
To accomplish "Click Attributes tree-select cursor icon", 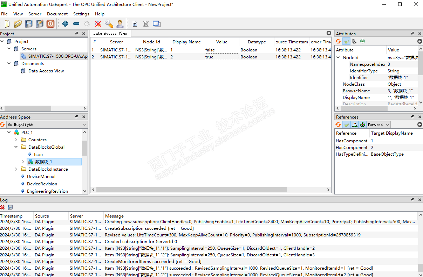I will click(354, 41).
